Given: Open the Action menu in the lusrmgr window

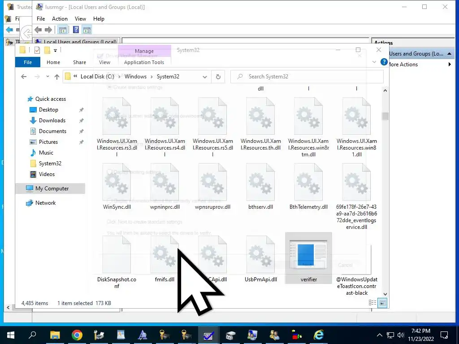Looking at the screenshot, I should tap(60, 19).
